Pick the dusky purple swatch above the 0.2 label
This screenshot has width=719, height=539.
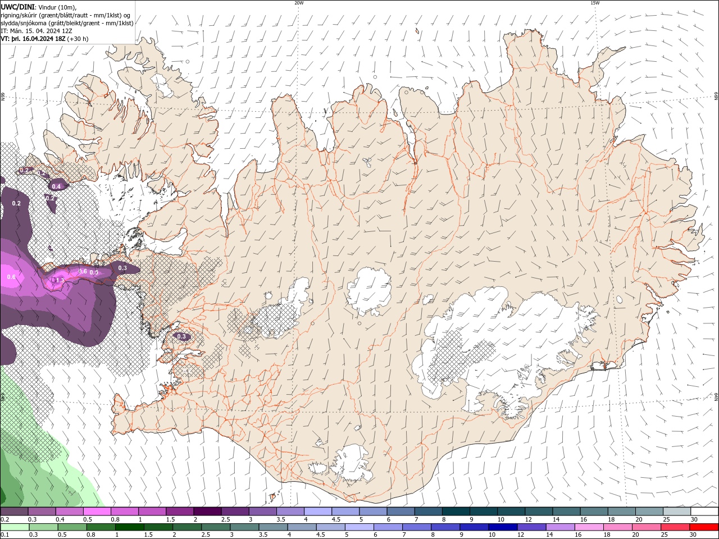pyautogui.click(x=14, y=511)
